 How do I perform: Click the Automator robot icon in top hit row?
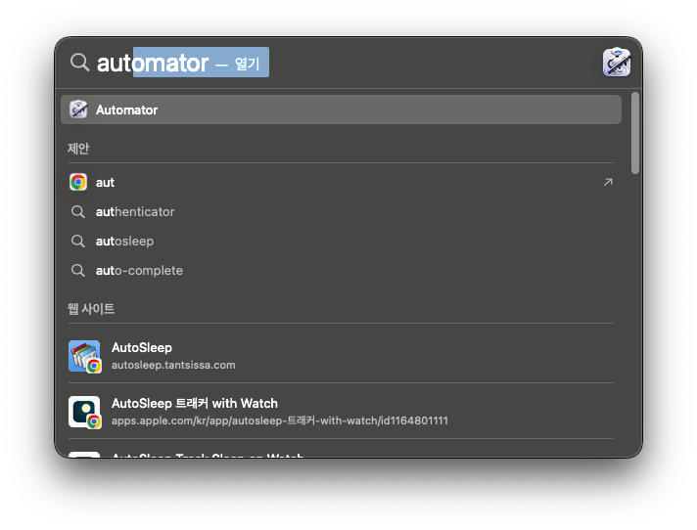78,110
